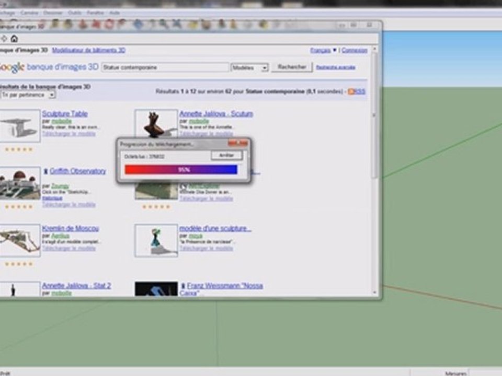Click the Kremlin de Moscou thumbnail
This screenshot has height=376, width=502.
tap(20, 240)
